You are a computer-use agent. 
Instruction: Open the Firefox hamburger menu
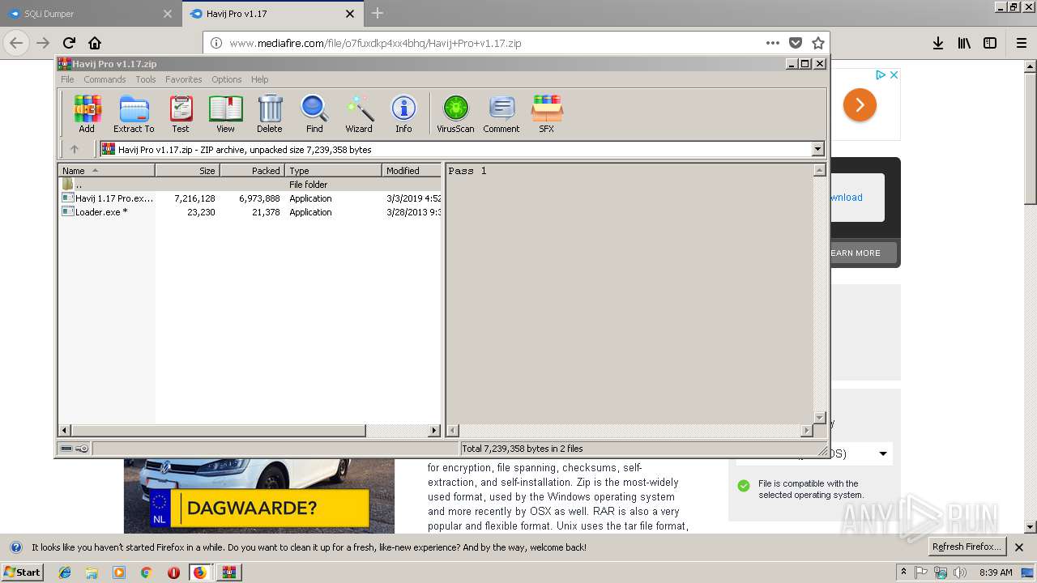pyautogui.click(x=1021, y=43)
